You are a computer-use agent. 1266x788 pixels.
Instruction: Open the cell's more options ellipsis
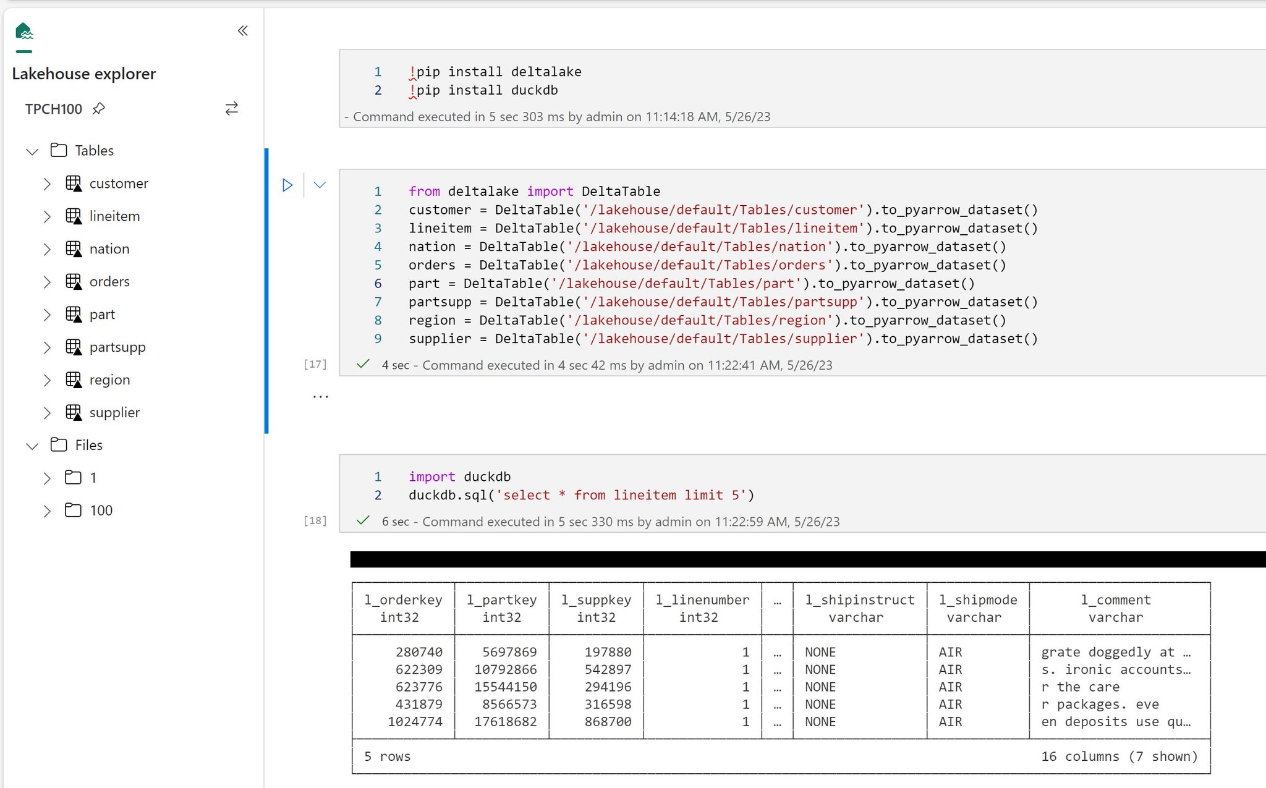coord(320,397)
